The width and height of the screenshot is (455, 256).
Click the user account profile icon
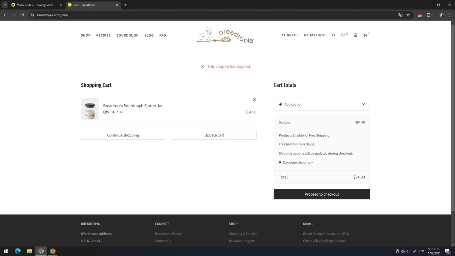[x=356, y=35]
